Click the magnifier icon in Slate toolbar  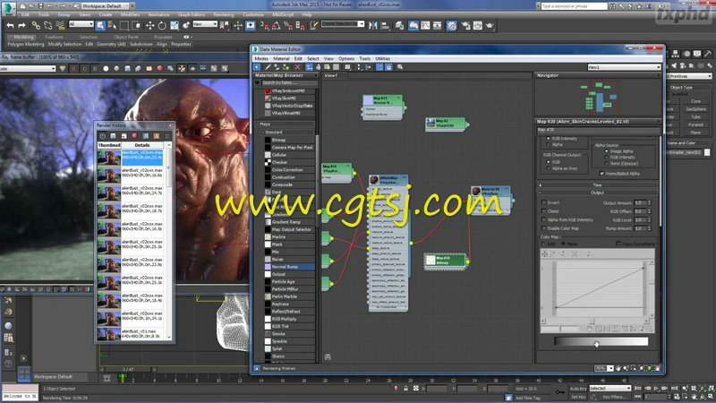(400, 67)
